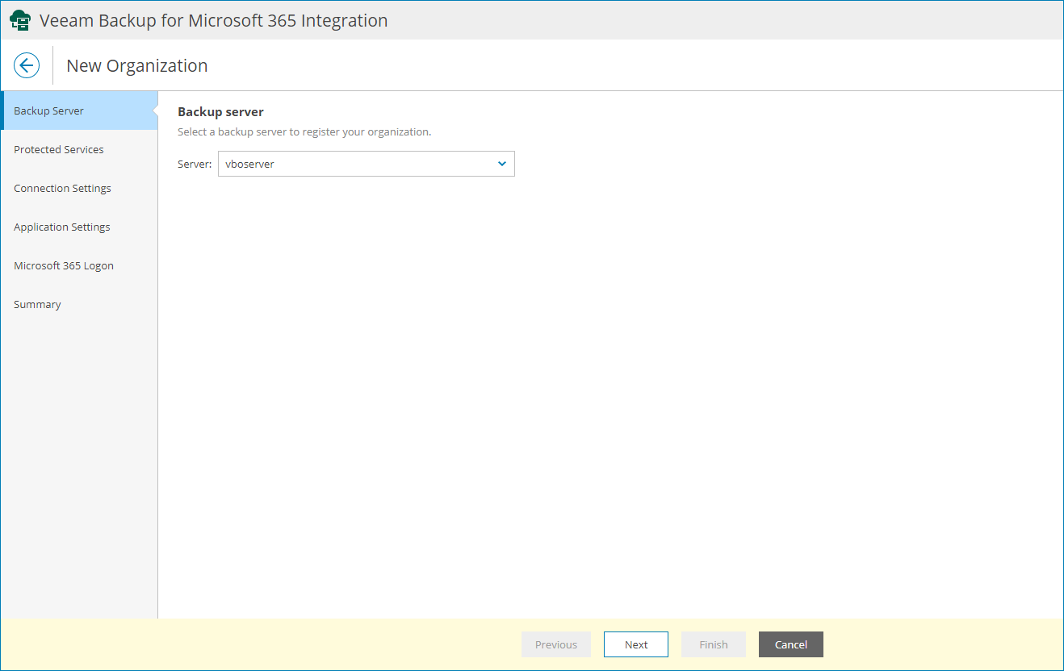Cancel the New Organization wizard
This screenshot has width=1064, height=671.
coord(791,644)
